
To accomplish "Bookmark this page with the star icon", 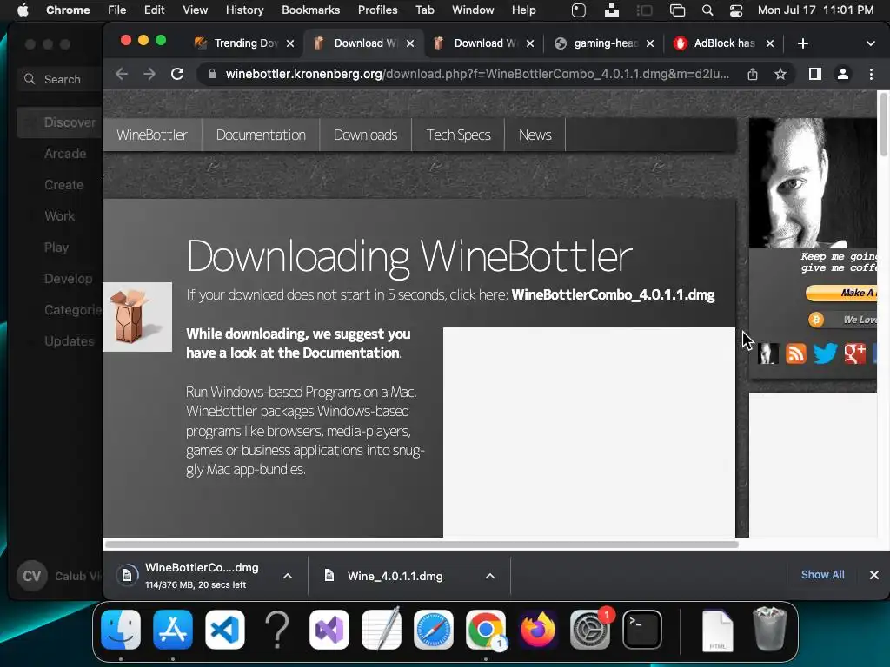I will point(780,74).
